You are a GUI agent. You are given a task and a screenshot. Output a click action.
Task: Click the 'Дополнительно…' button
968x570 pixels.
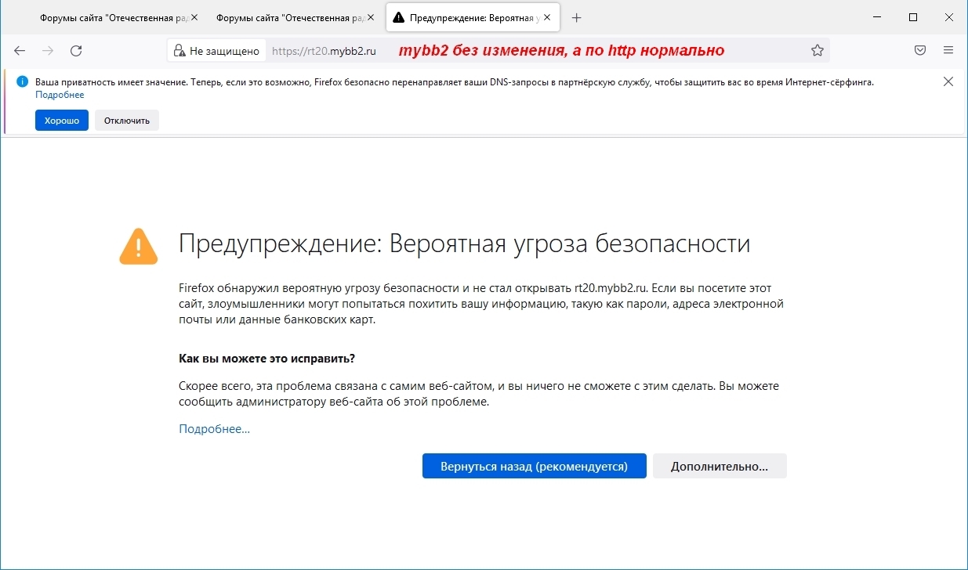pyautogui.click(x=720, y=466)
